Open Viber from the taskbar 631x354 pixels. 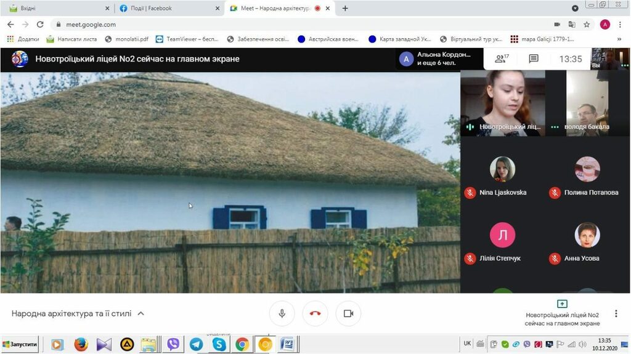tap(173, 345)
